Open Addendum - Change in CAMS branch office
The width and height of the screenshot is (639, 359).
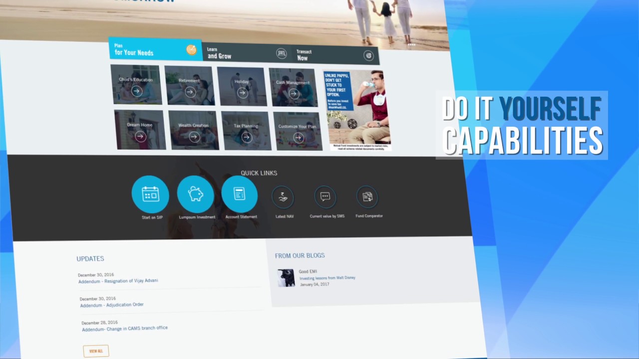[x=125, y=329]
